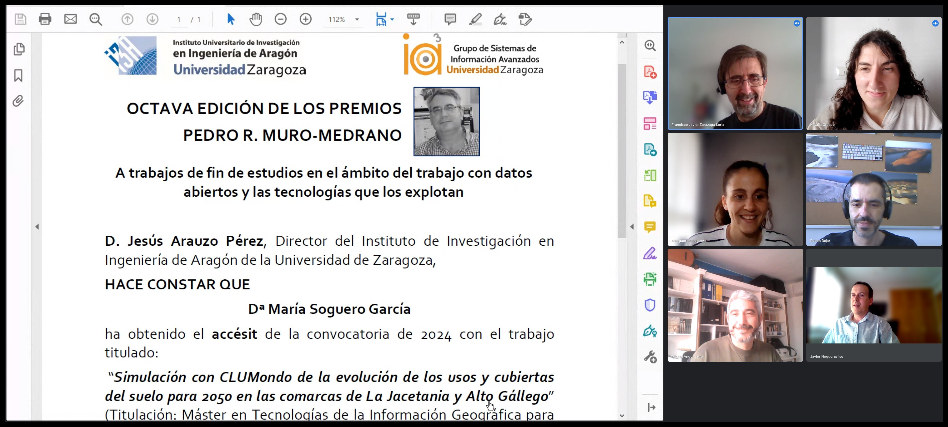Zoom in with plus circle
Screen dimensions: 948x427
305,19
